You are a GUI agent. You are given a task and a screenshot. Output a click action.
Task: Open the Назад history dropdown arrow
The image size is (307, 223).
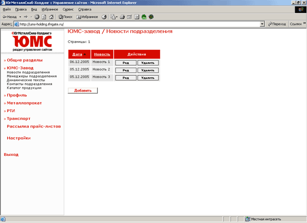(20, 17)
